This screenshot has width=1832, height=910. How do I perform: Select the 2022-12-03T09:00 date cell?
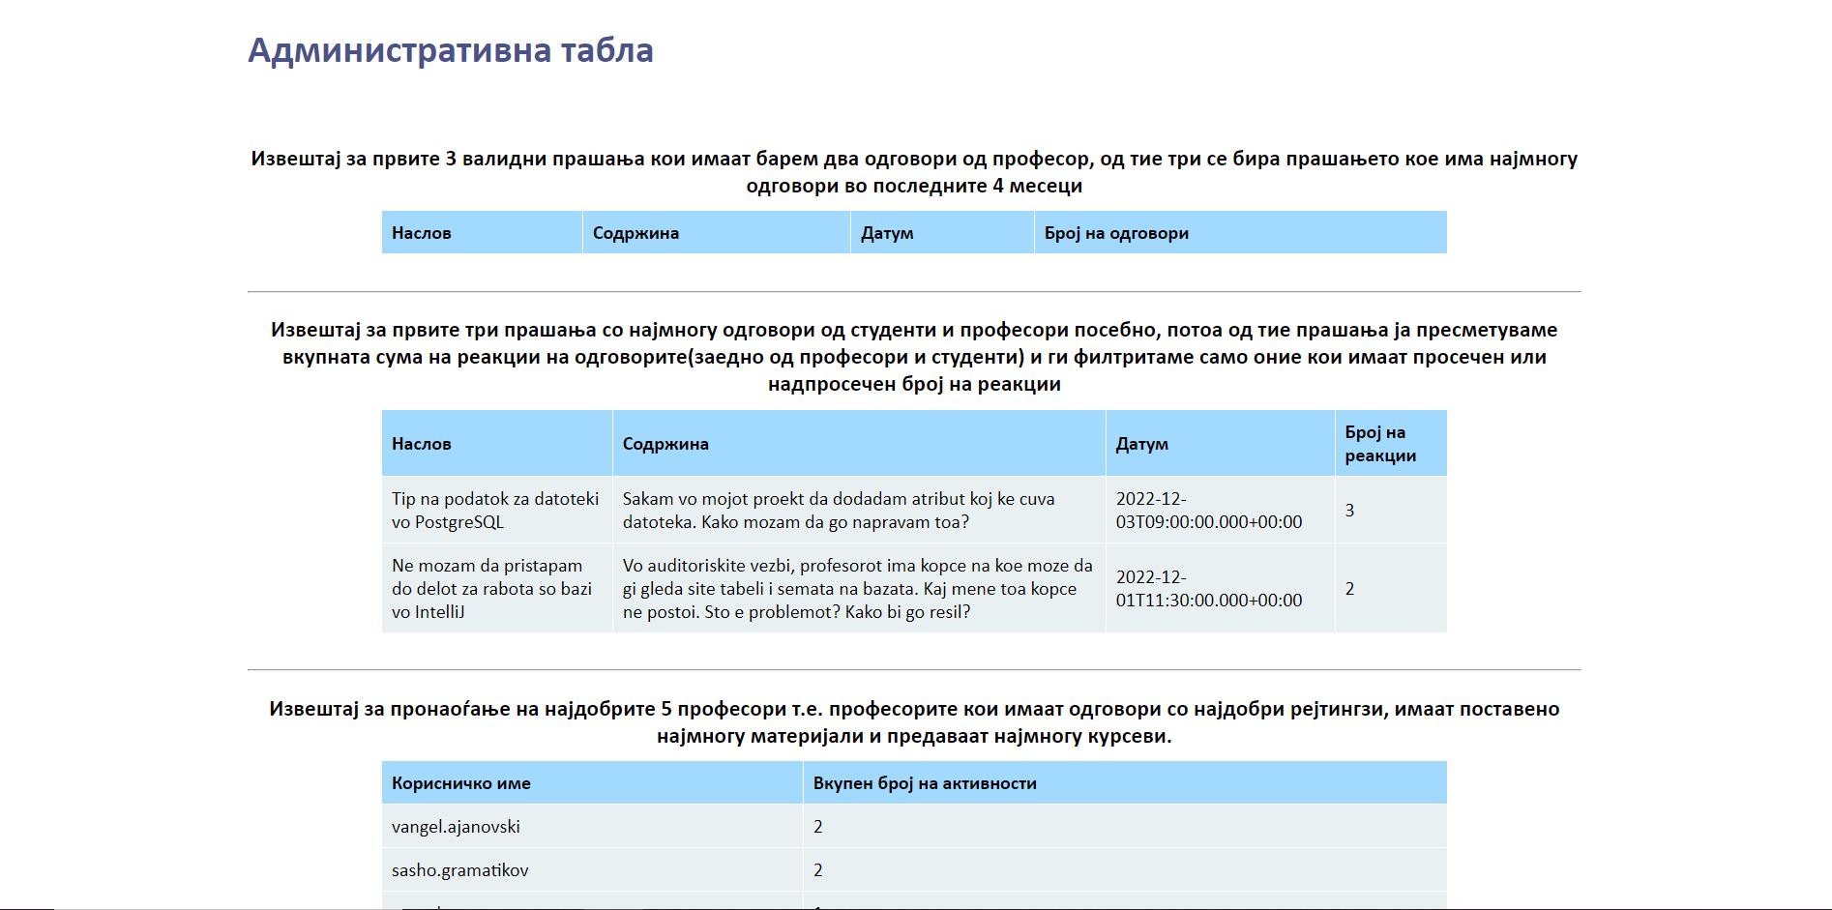[1208, 511]
